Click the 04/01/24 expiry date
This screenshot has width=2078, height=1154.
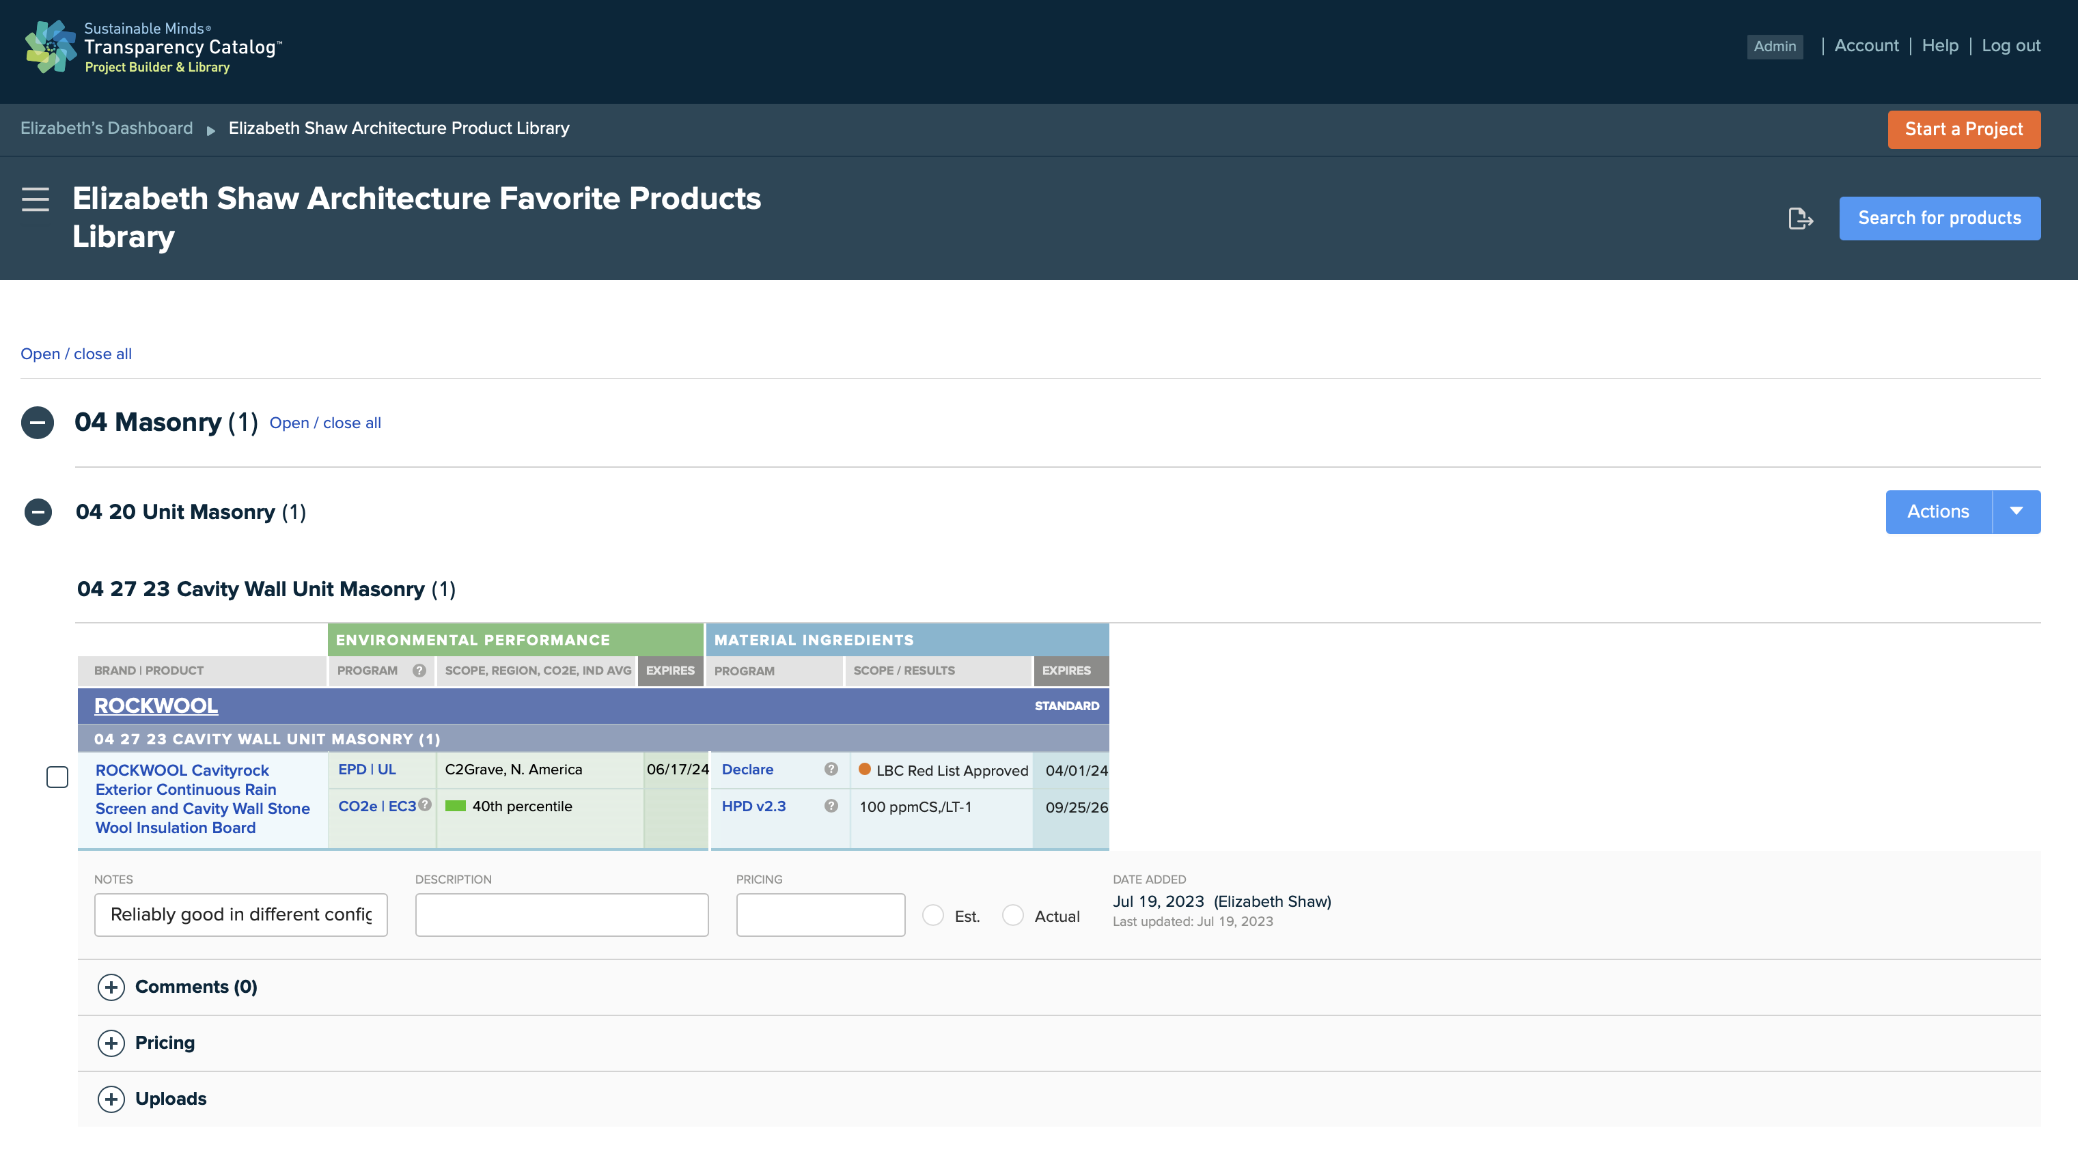click(x=1076, y=771)
